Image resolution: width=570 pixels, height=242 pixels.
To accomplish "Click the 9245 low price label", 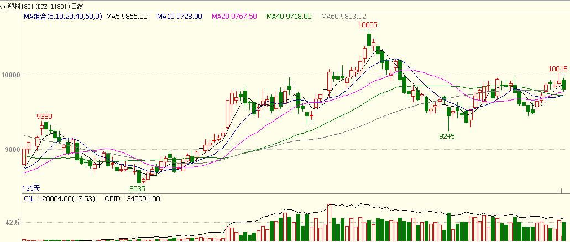I will tap(447, 136).
